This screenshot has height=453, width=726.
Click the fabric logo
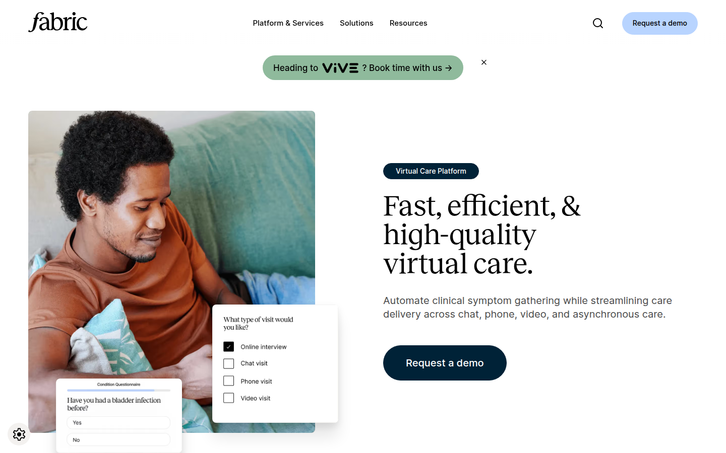click(x=58, y=23)
